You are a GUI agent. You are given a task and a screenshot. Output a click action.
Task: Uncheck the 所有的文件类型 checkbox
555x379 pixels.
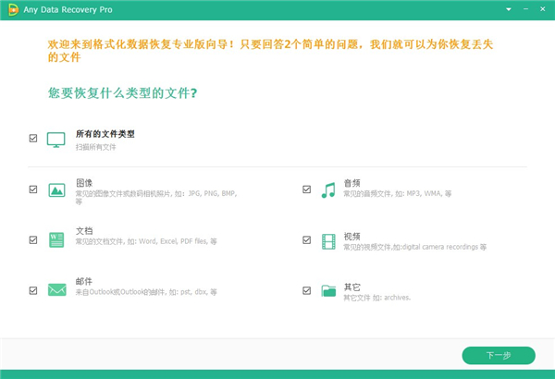pos(33,139)
